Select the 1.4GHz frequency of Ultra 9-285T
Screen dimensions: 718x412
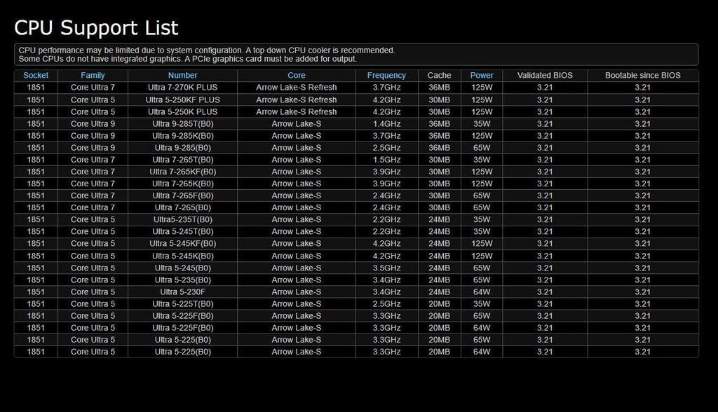click(386, 123)
